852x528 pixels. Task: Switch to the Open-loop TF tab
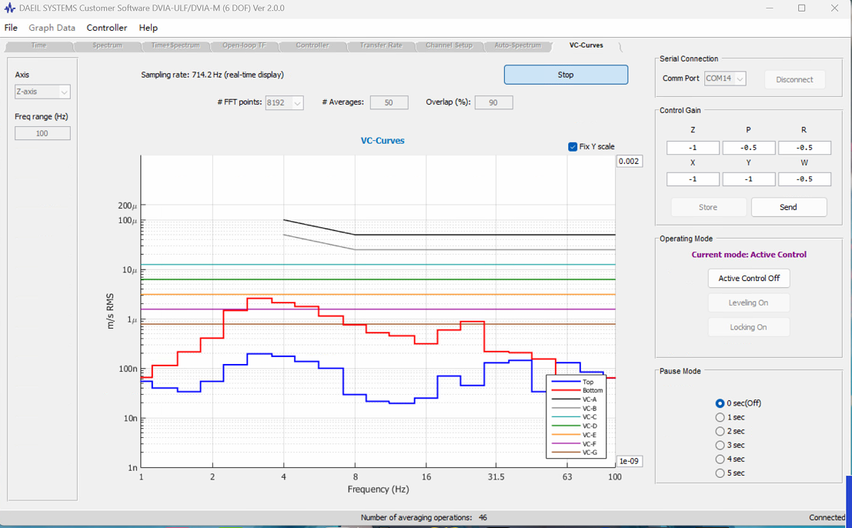click(x=244, y=45)
